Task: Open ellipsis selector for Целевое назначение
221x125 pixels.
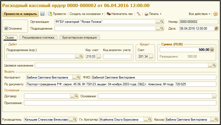Action: point(210,65)
